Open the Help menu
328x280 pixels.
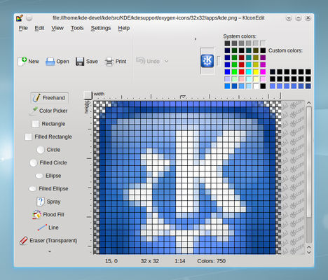click(124, 28)
